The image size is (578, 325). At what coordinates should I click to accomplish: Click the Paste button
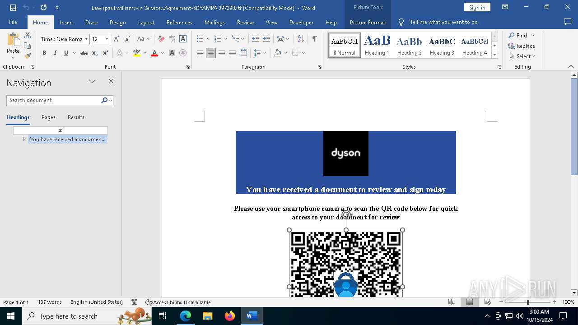pyautogui.click(x=13, y=46)
